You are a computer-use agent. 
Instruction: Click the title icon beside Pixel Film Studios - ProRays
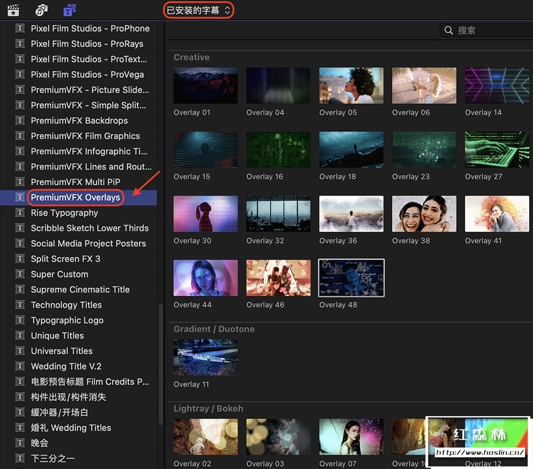point(20,43)
